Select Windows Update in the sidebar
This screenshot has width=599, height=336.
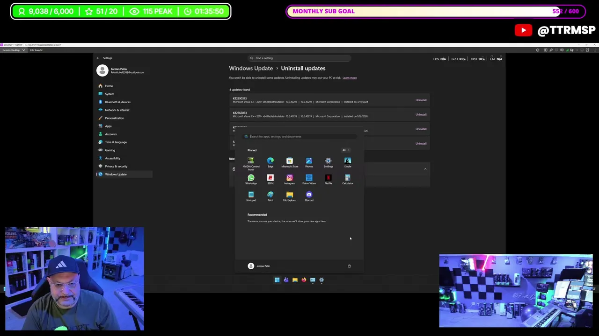[124, 174]
